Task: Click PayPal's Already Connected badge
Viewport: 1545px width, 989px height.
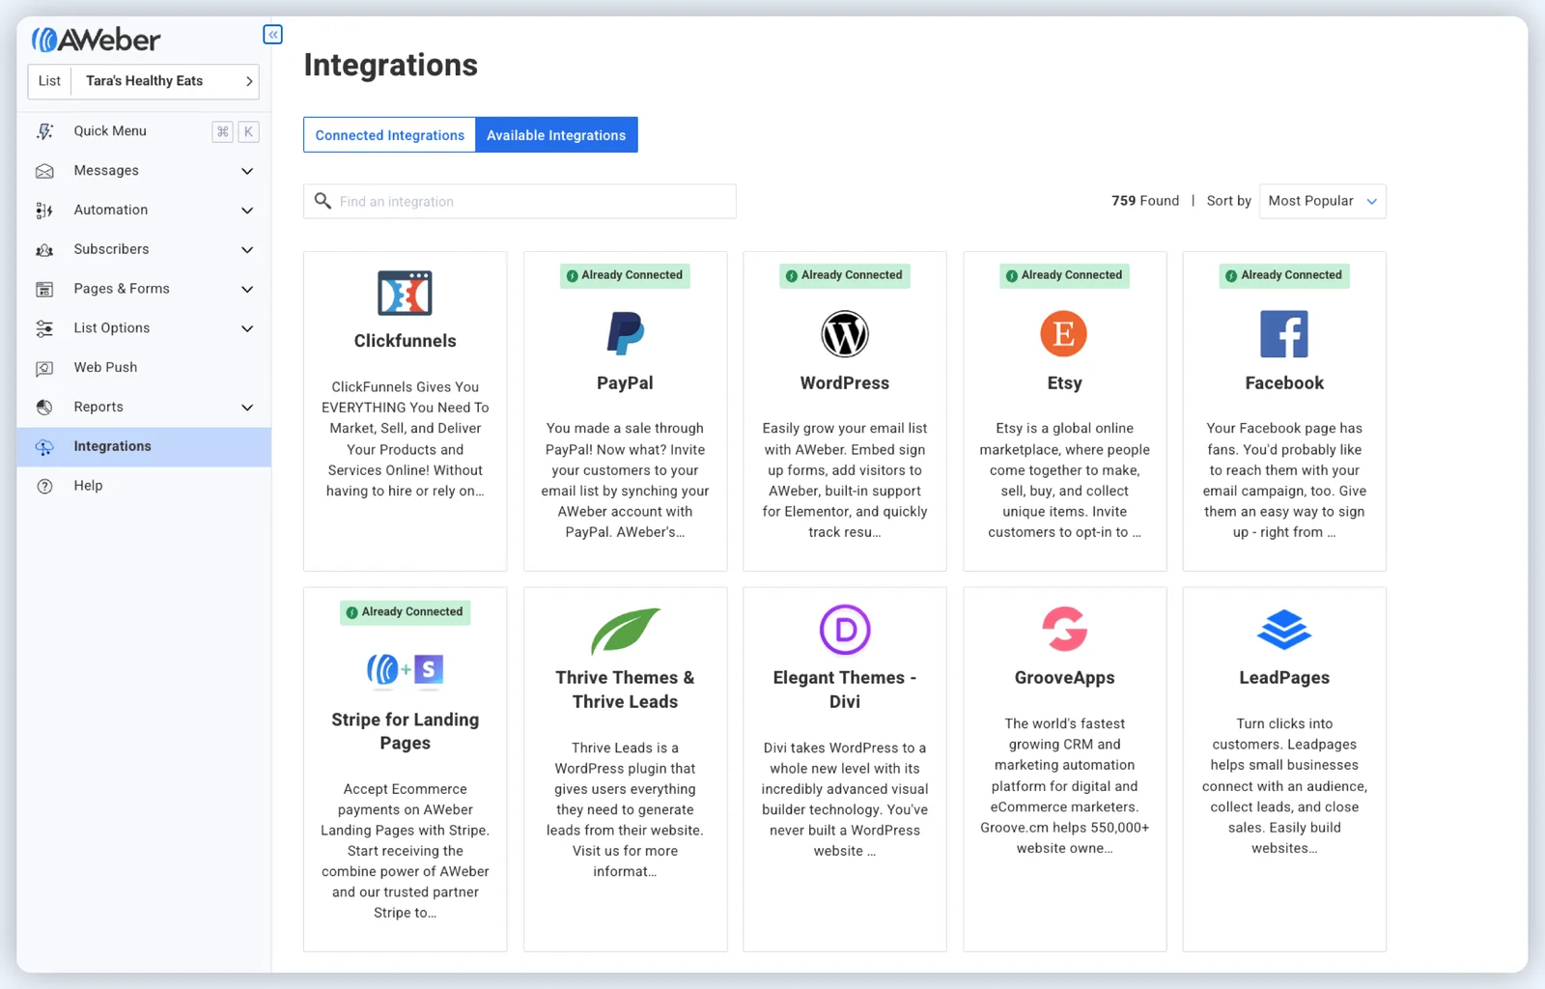Action: click(625, 275)
